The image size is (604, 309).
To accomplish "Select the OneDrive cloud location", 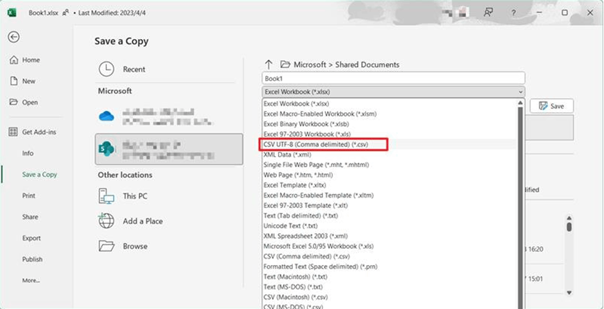I will coord(169,116).
